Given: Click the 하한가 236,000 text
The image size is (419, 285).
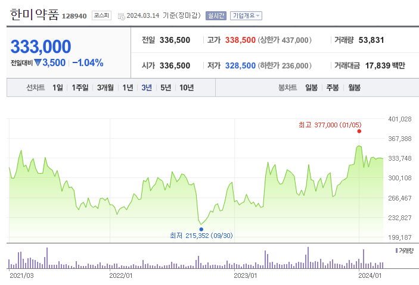Looking at the screenshot, I should coord(285,65).
